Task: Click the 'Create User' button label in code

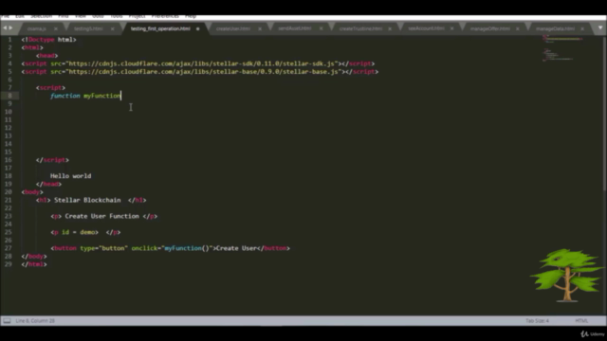Action: coord(236,248)
